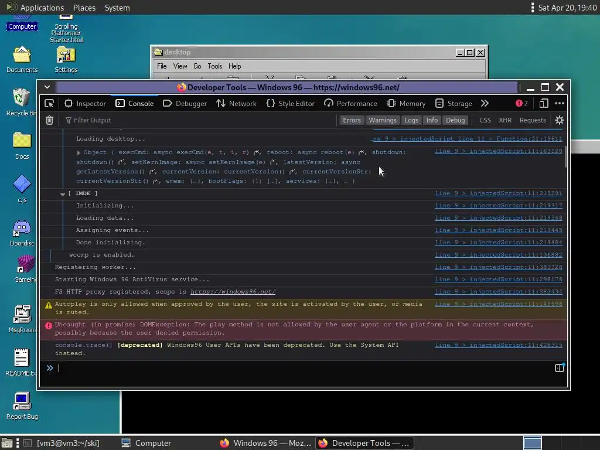Viewport: 600px width, 450px height.
Task: Open the Documents desktop folder
Action: pyautogui.click(x=22, y=60)
